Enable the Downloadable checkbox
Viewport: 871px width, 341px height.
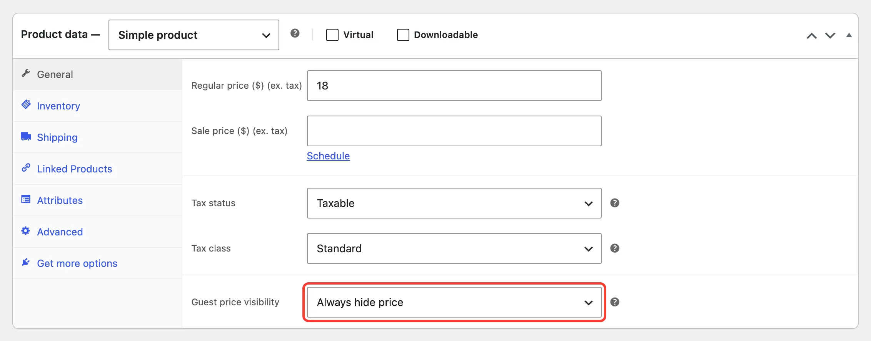[403, 35]
